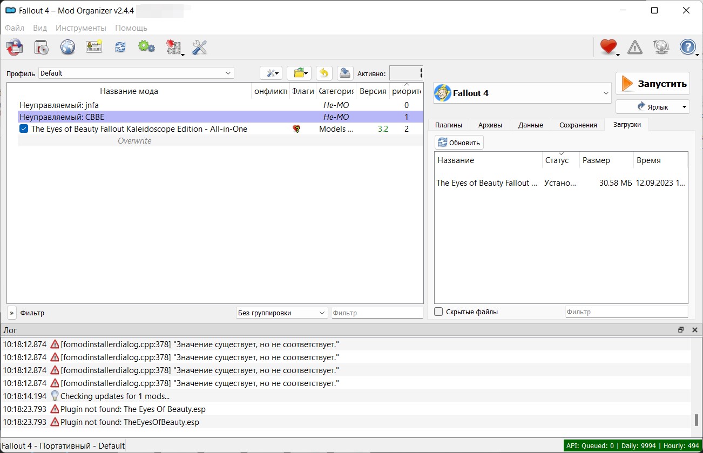
Task: Click the log panel vertical scrollbar thumb
Action: pos(697,420)
